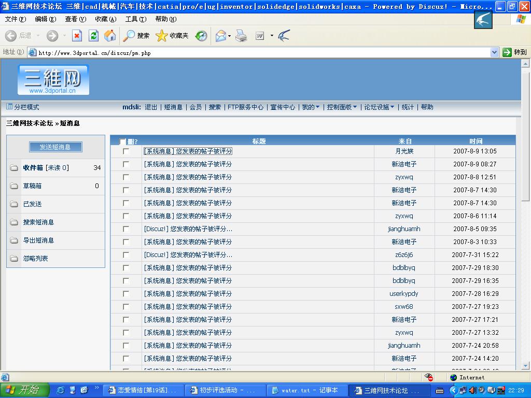Open the Back button history dropdown arrow

tap(38, 36)
